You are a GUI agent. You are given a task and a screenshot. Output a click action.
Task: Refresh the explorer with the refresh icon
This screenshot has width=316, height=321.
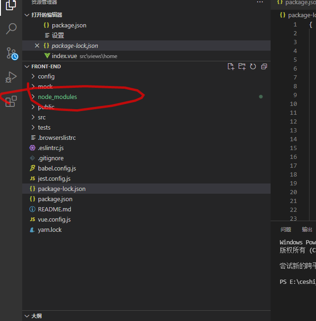tap(253, 66)
